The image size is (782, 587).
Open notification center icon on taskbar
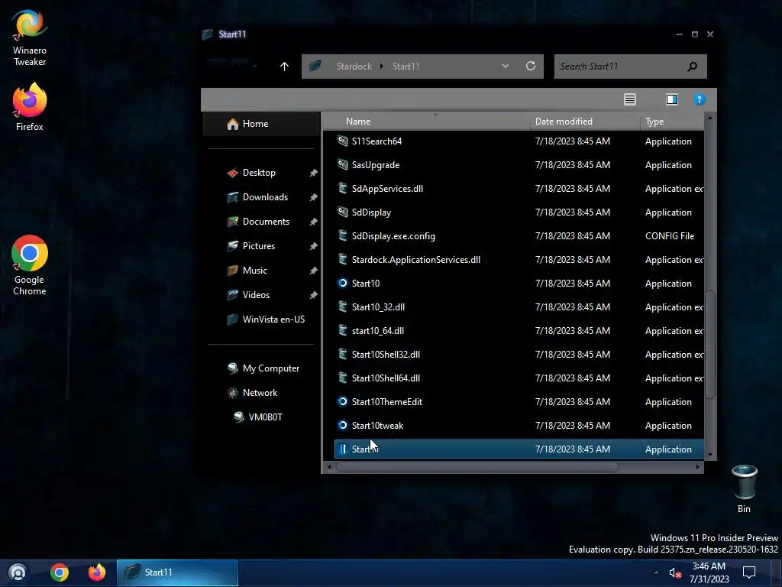click(749, 572)
